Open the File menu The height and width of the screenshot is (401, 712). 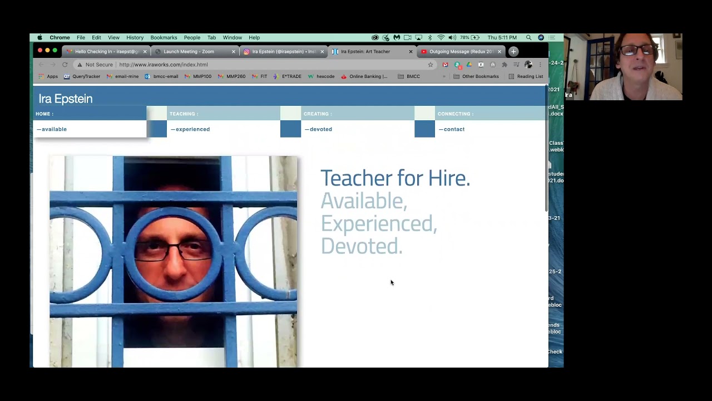81,38
